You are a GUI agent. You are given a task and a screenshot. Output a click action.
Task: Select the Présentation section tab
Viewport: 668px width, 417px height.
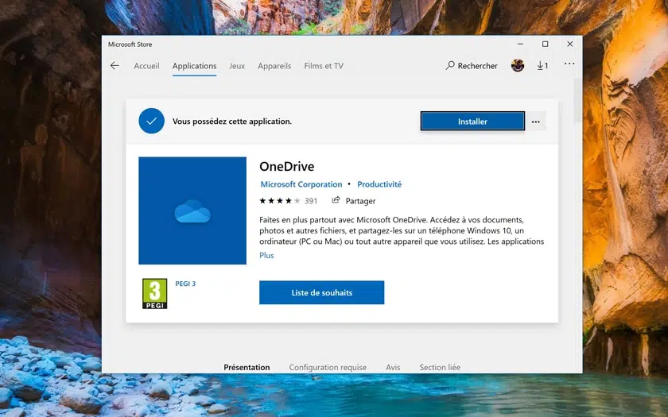click(247, 367)
